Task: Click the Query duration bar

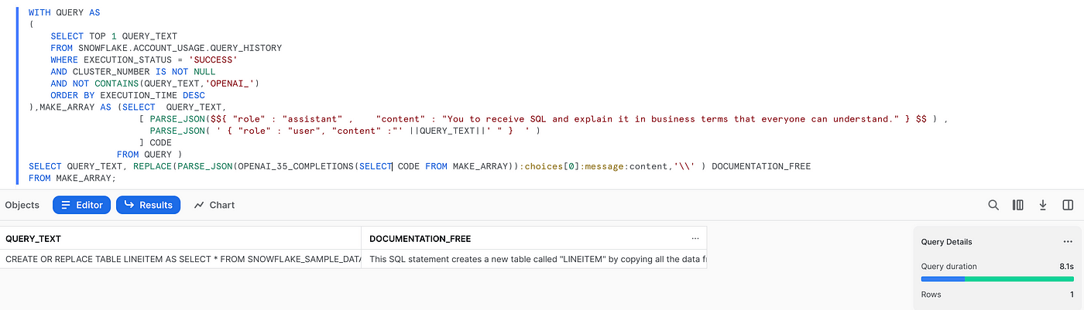Action: point(997,278)
